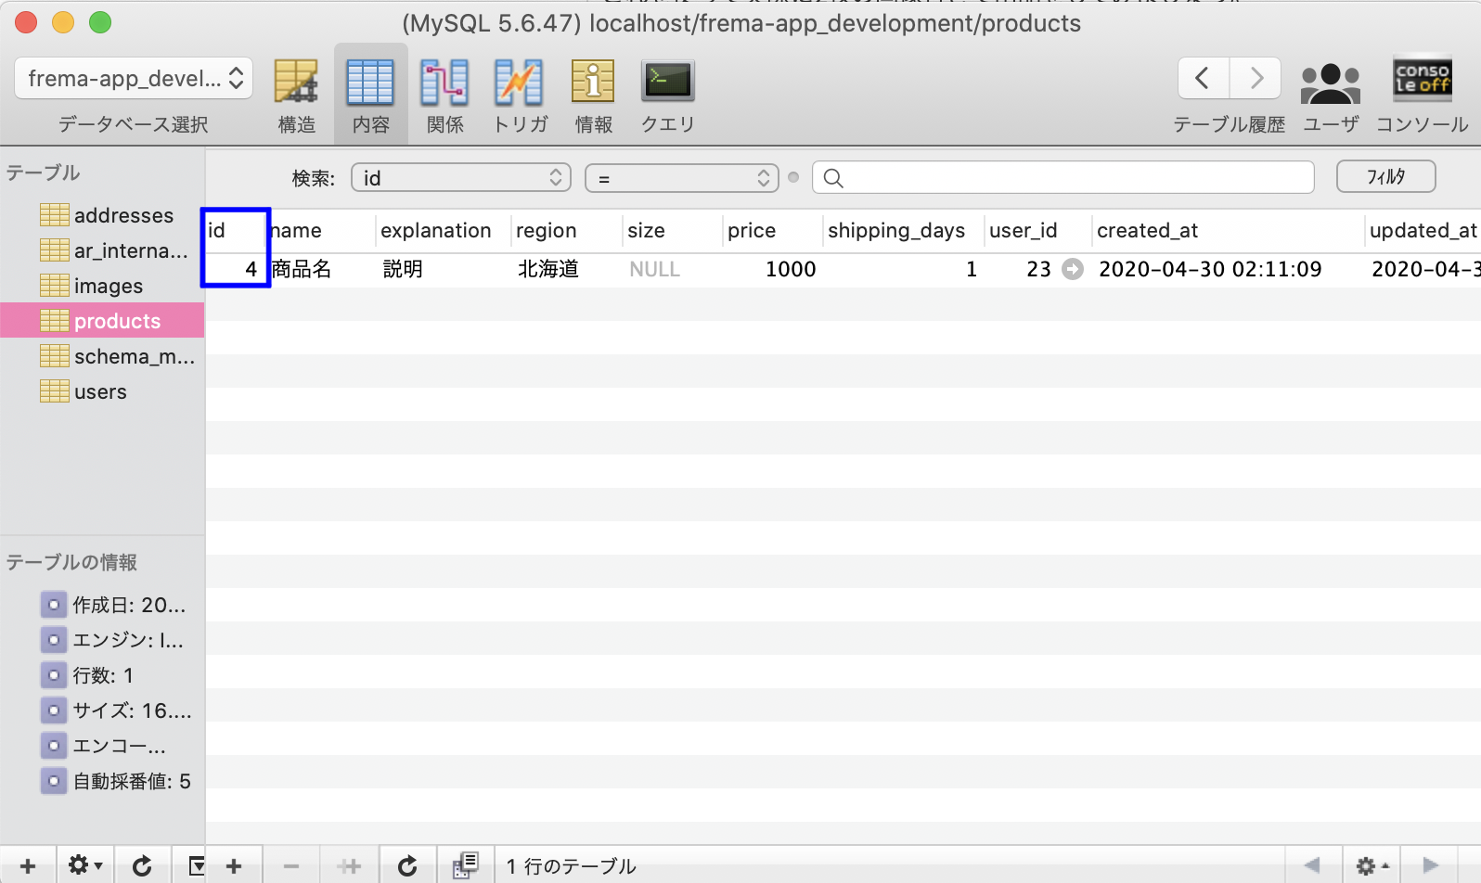The image size is (1481, 883).
Task: Select the region cell 北海道
Action: click(x=566, y=269)
